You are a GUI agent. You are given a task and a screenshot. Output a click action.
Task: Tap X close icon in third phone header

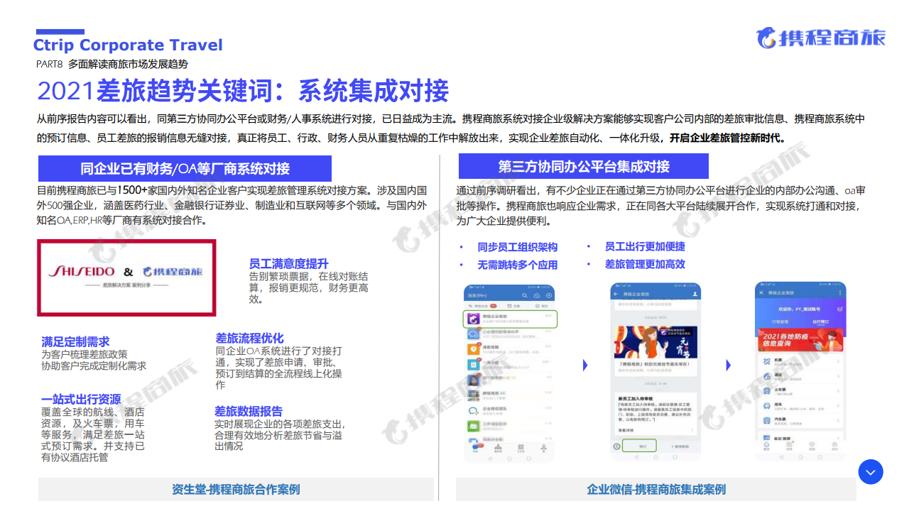point(761,292)
